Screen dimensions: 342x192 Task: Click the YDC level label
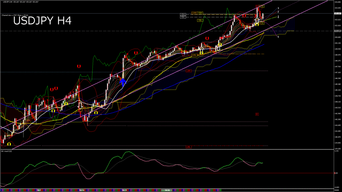pyautogui.click(x=183, y=17)
